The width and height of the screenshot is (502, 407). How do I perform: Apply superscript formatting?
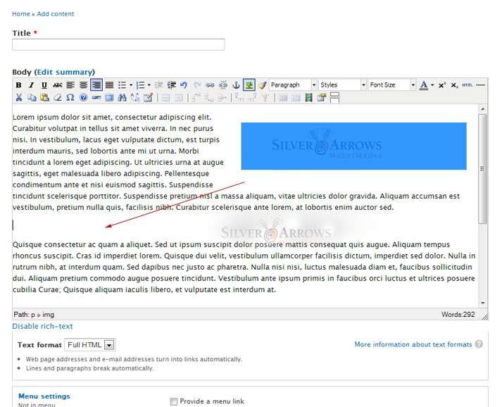442,85
